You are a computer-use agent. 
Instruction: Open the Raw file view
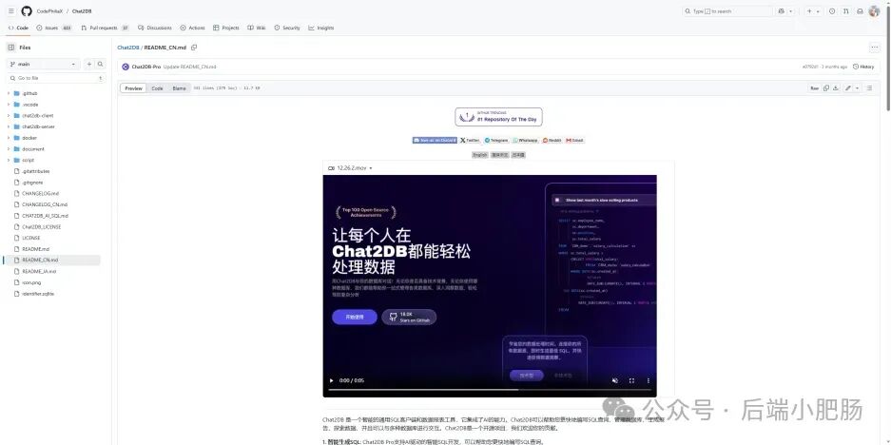814,88
